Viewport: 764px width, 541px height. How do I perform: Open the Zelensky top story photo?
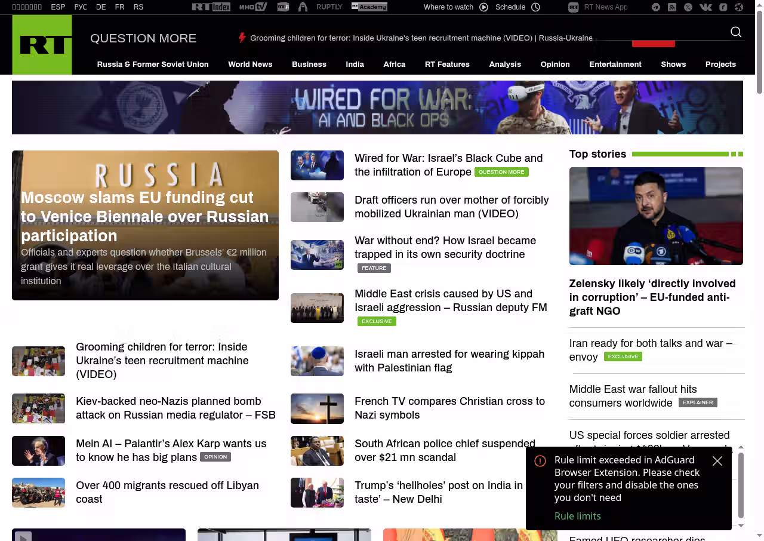[x=656, y=216]
